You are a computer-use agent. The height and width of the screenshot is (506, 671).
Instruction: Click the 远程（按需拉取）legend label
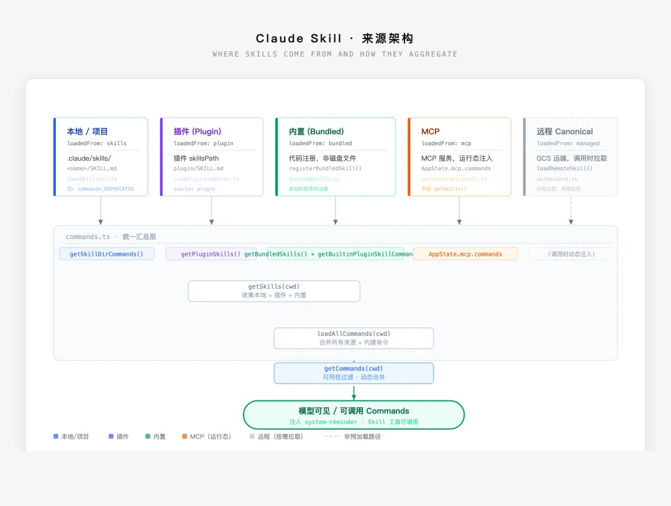tap(280, 436)
